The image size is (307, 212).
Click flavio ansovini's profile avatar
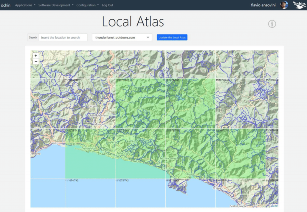284,5
